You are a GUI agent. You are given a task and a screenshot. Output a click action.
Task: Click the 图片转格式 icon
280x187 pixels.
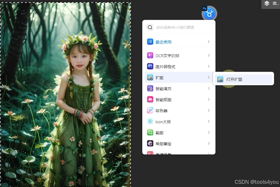150,66
